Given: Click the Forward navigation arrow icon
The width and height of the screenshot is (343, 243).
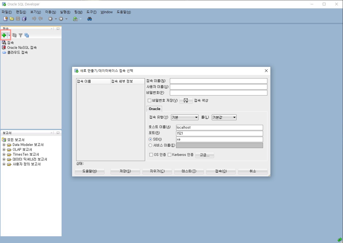Looking at the screenshot, I should [61, 19].
